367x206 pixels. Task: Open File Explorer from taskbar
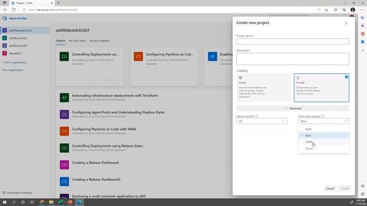point(51,202)
